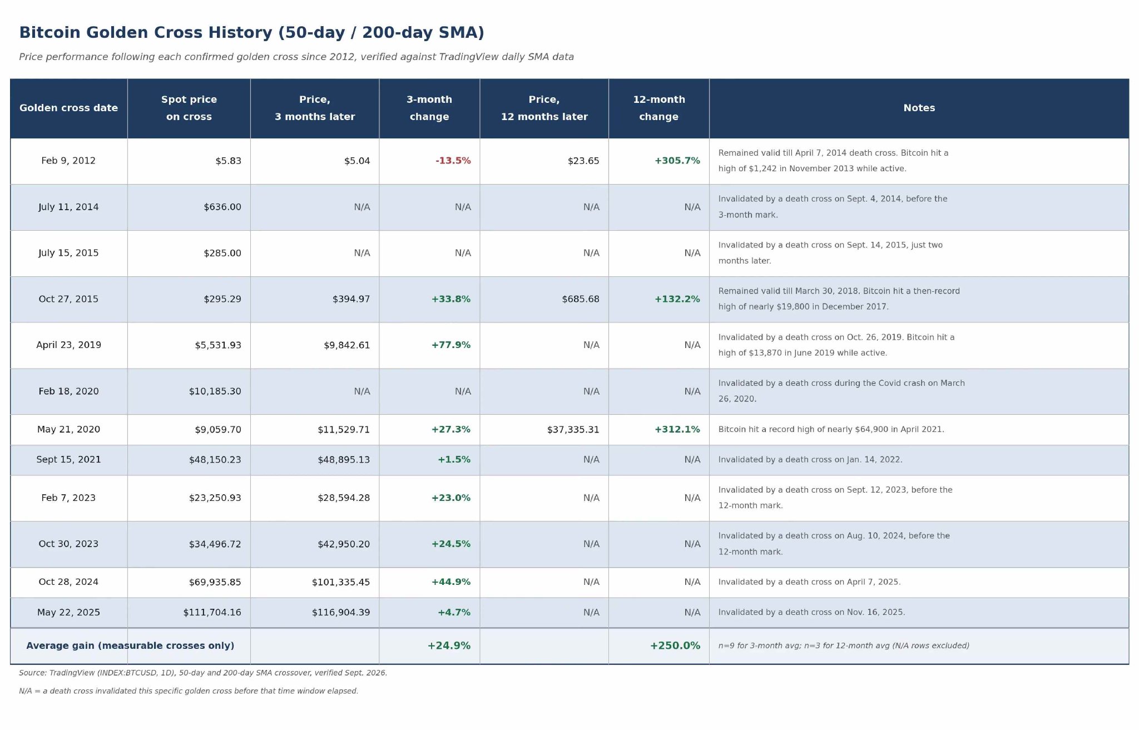Select the '+27.3%' change value
This screenshot has height=730, width=1139.
click(451, 430)
